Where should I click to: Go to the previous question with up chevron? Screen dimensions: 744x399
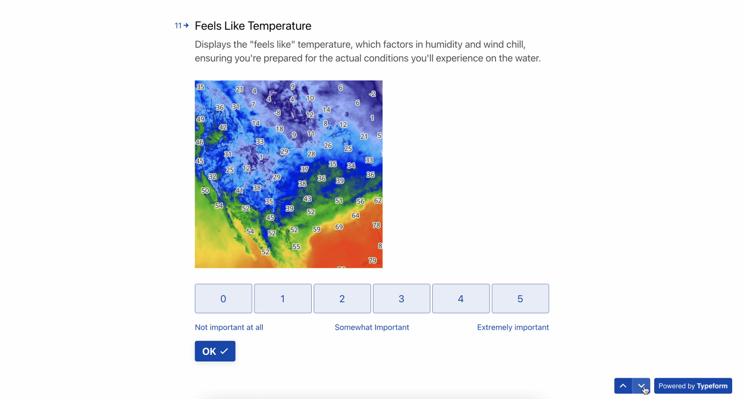623,386
